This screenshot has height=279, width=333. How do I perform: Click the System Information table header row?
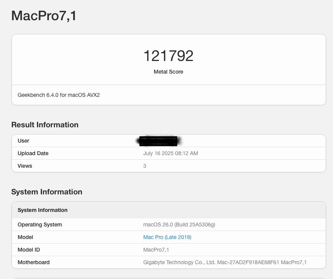(x=169, y=210)
